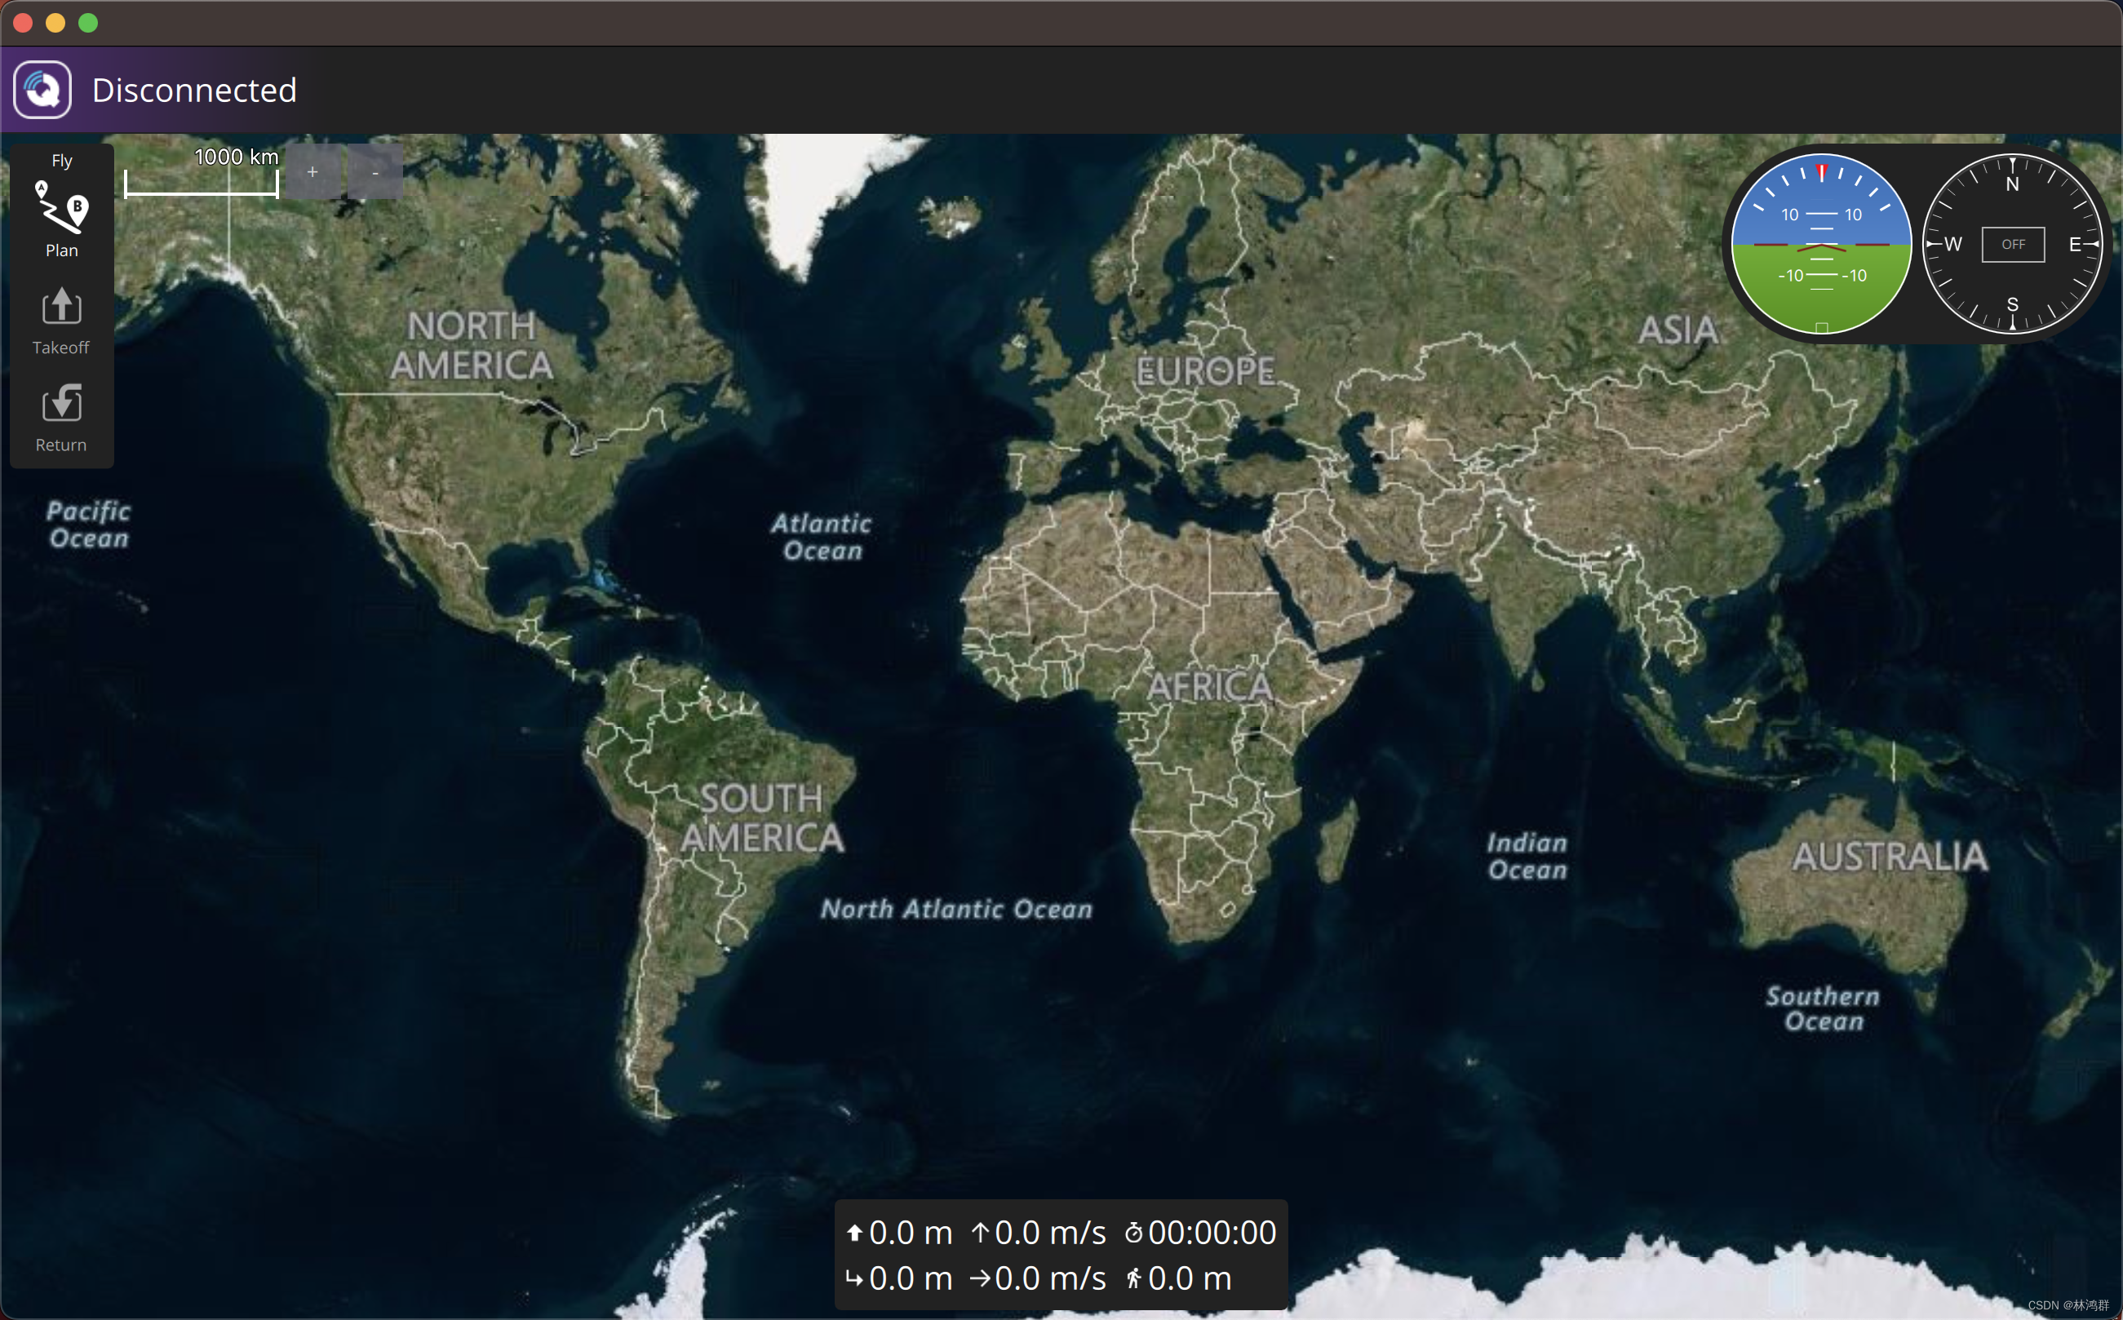
Task: Click the AFRICA map label
Action: click(x=1210, y=687)
